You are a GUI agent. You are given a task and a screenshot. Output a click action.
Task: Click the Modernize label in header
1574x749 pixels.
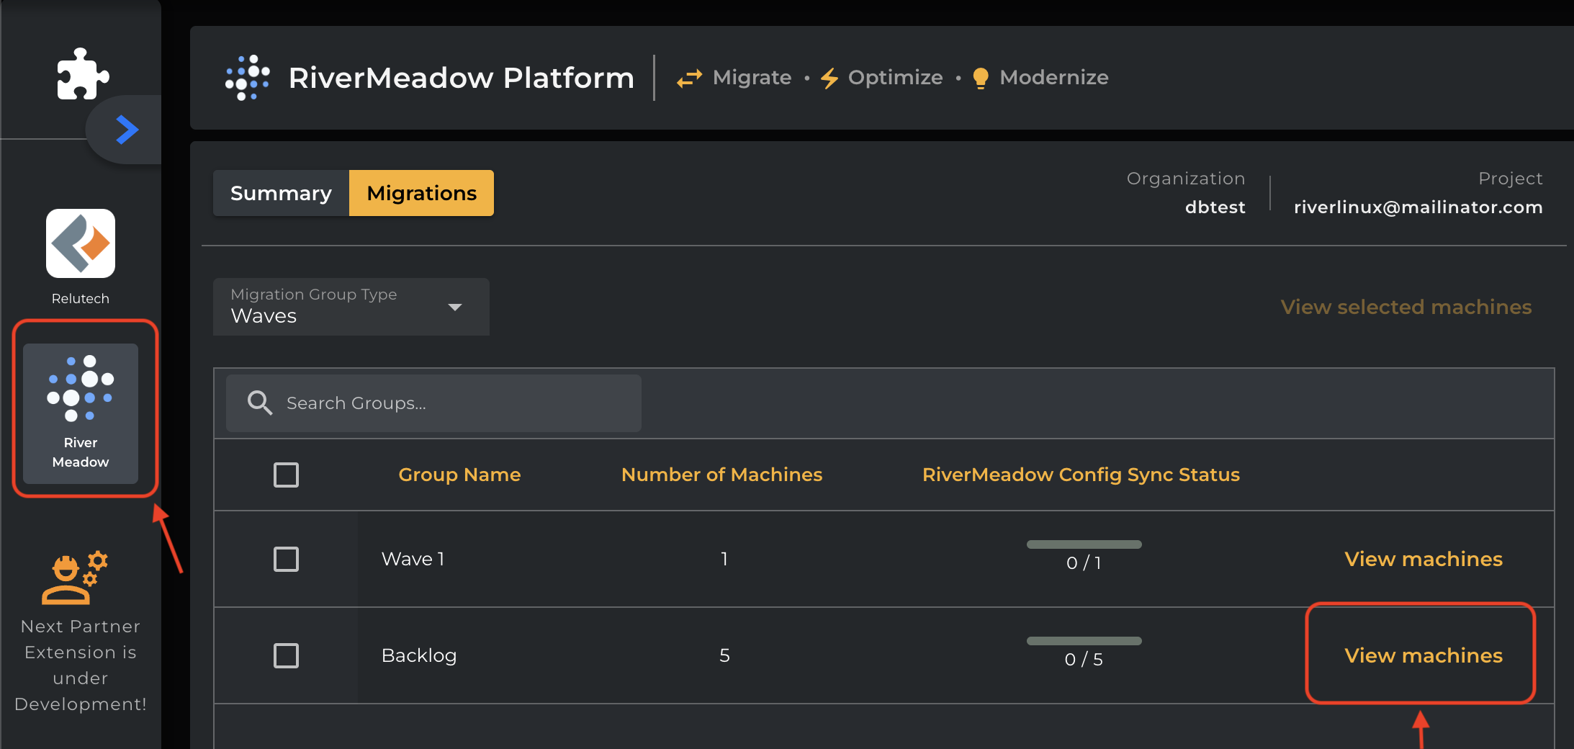click(1054, 78)
